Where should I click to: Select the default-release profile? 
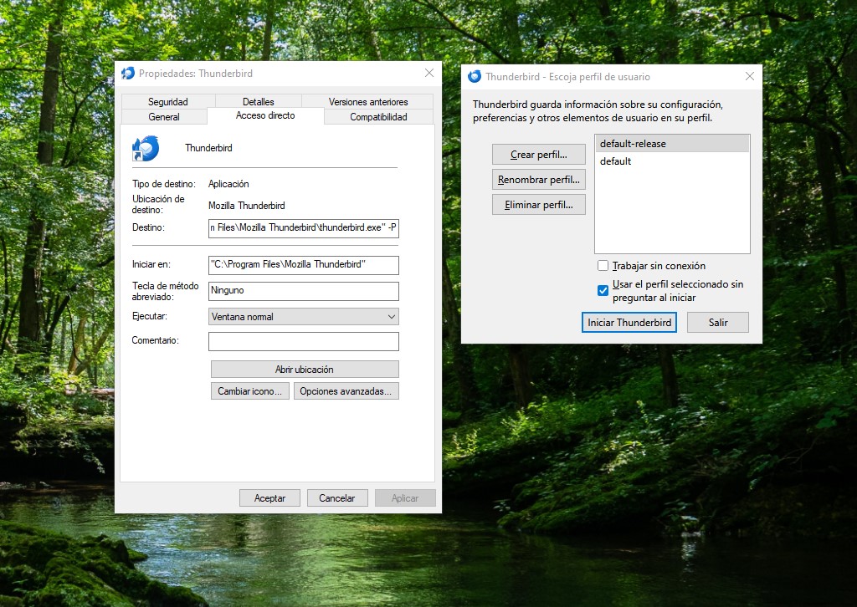pyautogui.click(x=672, y=144)
